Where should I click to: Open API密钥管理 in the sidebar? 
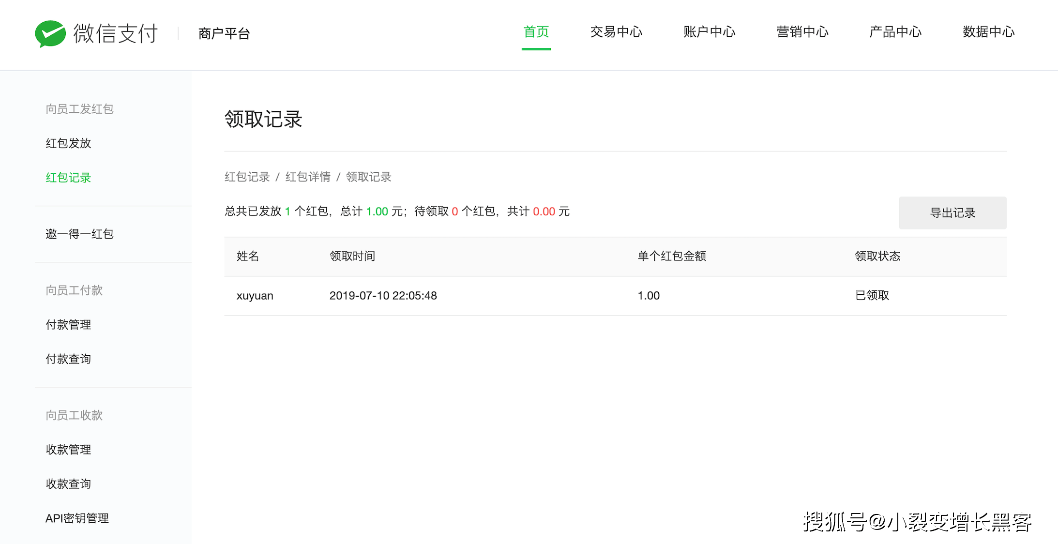click(77, 518)
